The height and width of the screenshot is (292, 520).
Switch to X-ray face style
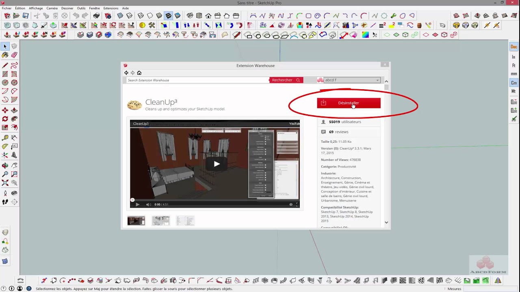point(120,16)
